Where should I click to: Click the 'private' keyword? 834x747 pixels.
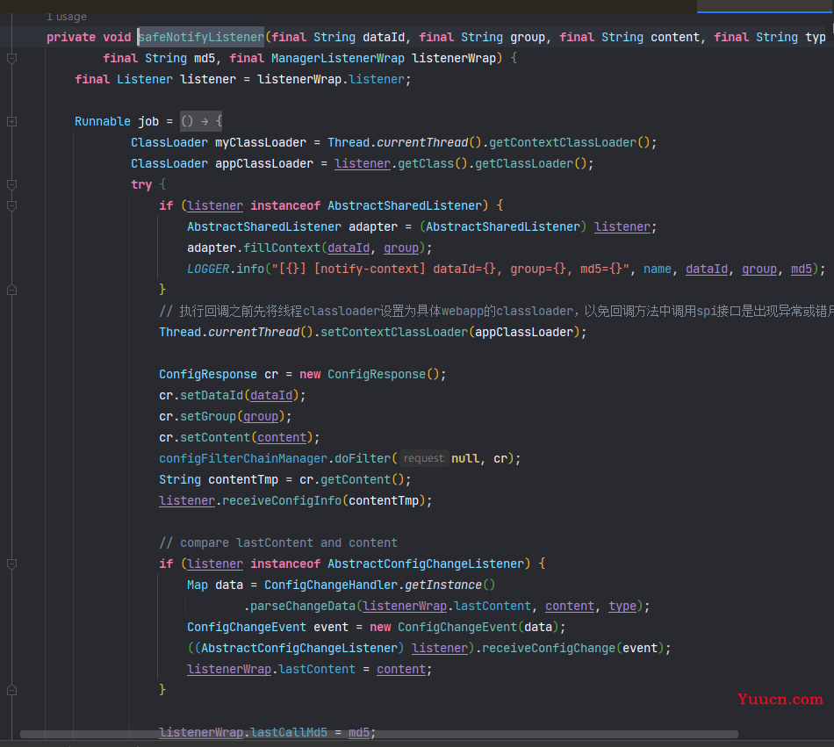(71, 37)
